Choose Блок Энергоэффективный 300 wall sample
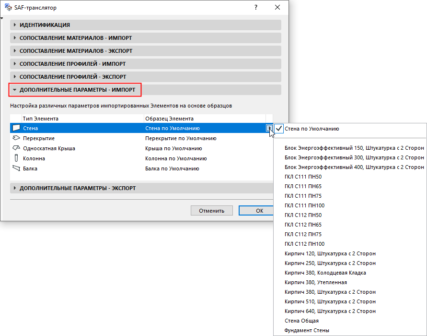 coord(350,157)
